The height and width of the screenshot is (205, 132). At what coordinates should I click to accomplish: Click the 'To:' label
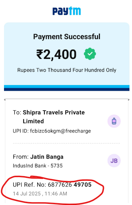point(17,112)
